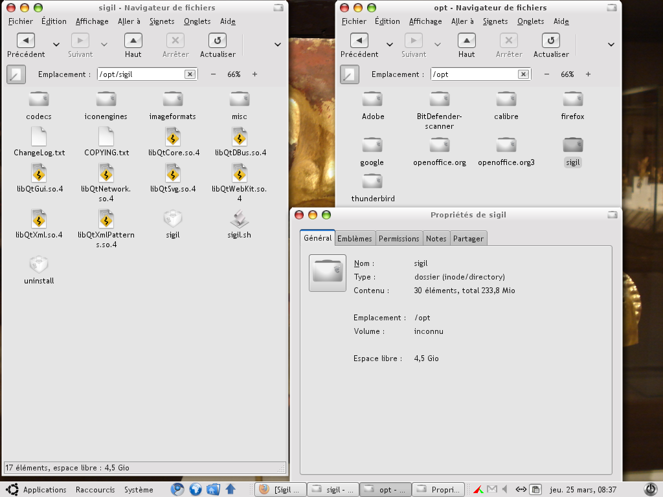Open the Applications panel menu
The width and height of the screenshot is (663, 497).
(45, 489)
